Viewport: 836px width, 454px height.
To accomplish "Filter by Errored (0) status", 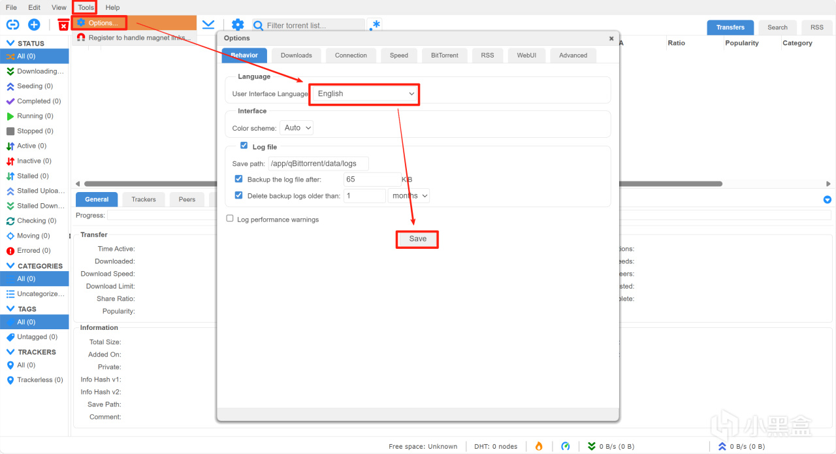I will [x=34, y=251].
